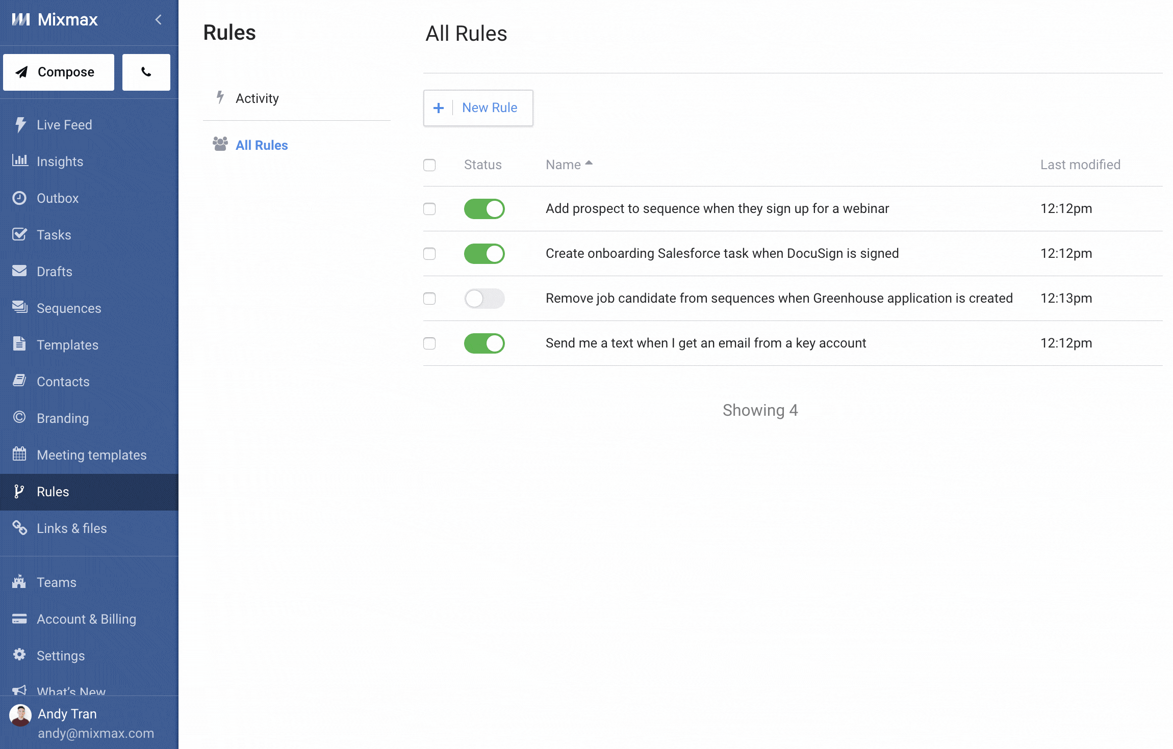1173x749 pixels.
Task: Open Account & Billing settings
Action: [x=86, y=619]
